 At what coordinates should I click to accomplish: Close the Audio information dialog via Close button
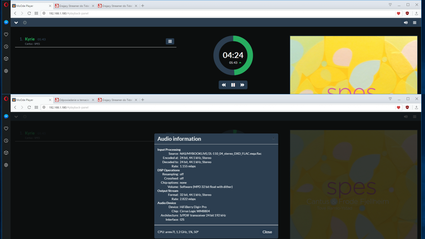[267, 232]
